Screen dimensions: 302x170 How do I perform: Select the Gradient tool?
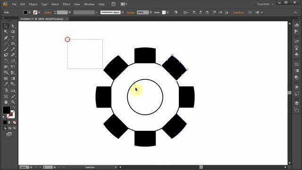13,78
